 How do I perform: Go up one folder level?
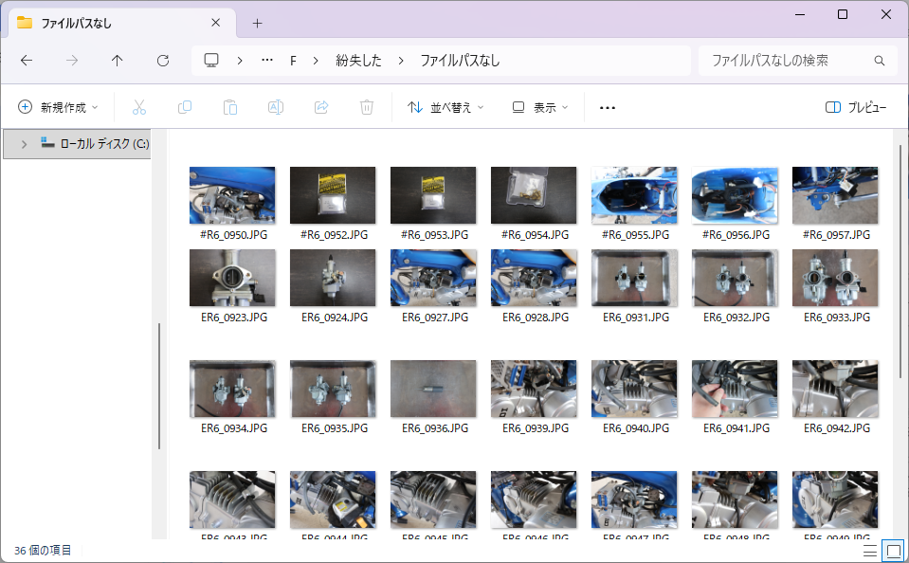tap(118, 61)
